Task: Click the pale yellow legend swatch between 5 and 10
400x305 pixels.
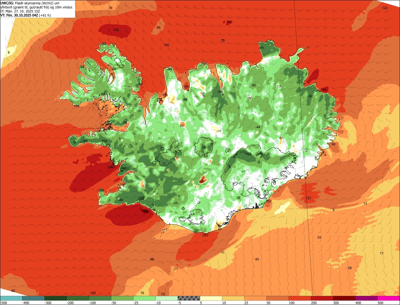Action: pyautogui.click(x=211, y=298)
